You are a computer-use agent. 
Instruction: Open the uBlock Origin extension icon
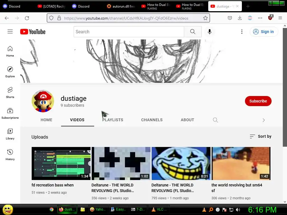[x=270, y=18]
